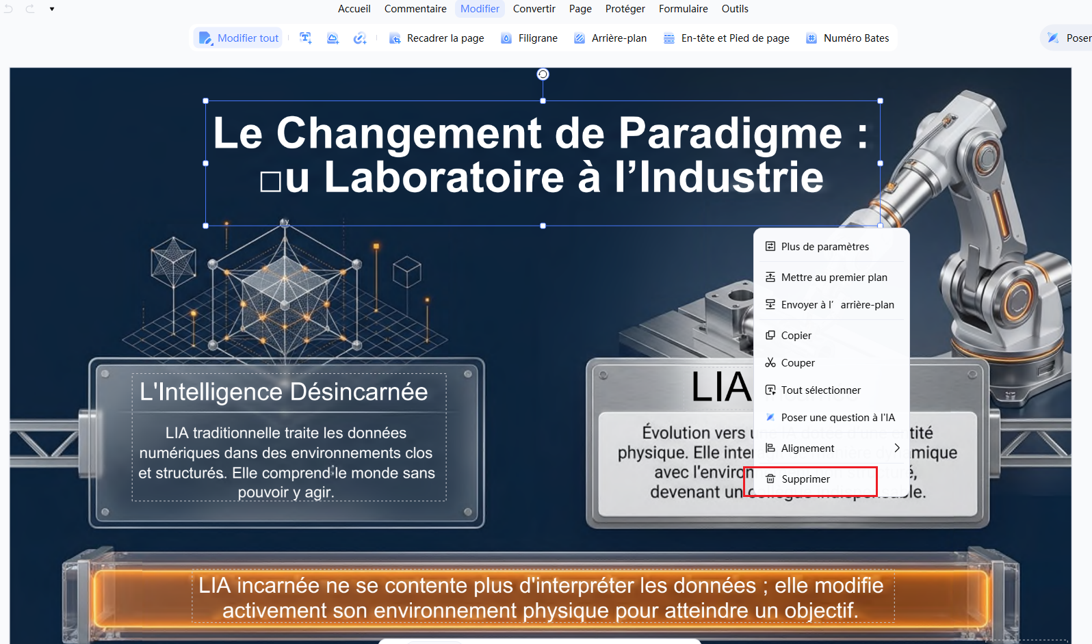Click the orange banner text 'LIA incarnée ne se contente'
1092x644 pixels.
click(541, 598)
